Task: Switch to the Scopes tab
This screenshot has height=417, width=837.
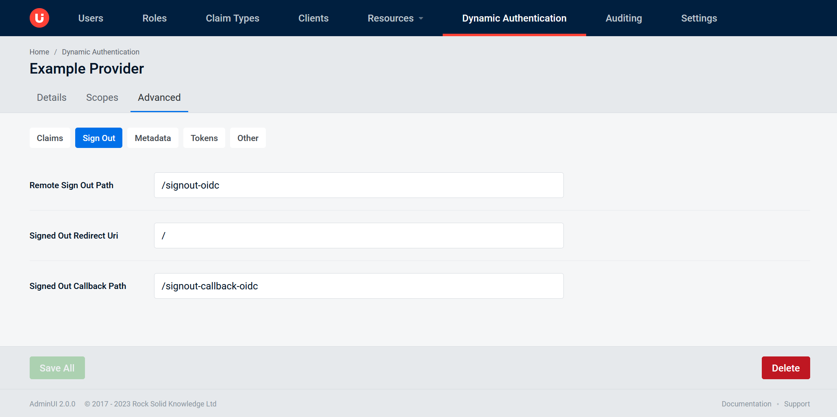Action: [102, 98]
